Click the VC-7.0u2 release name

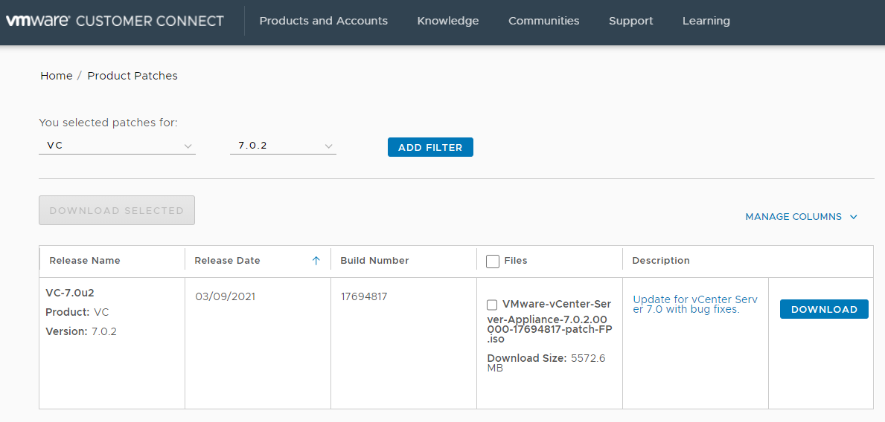pos(70,293)
